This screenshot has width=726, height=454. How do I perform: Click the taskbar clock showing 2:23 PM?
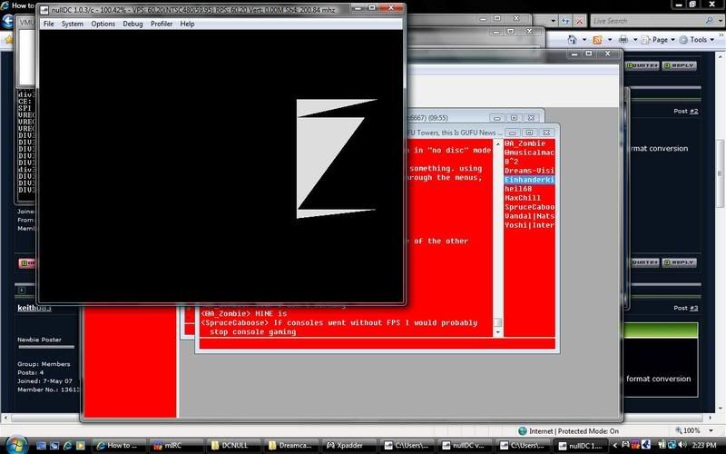point(704,445)
